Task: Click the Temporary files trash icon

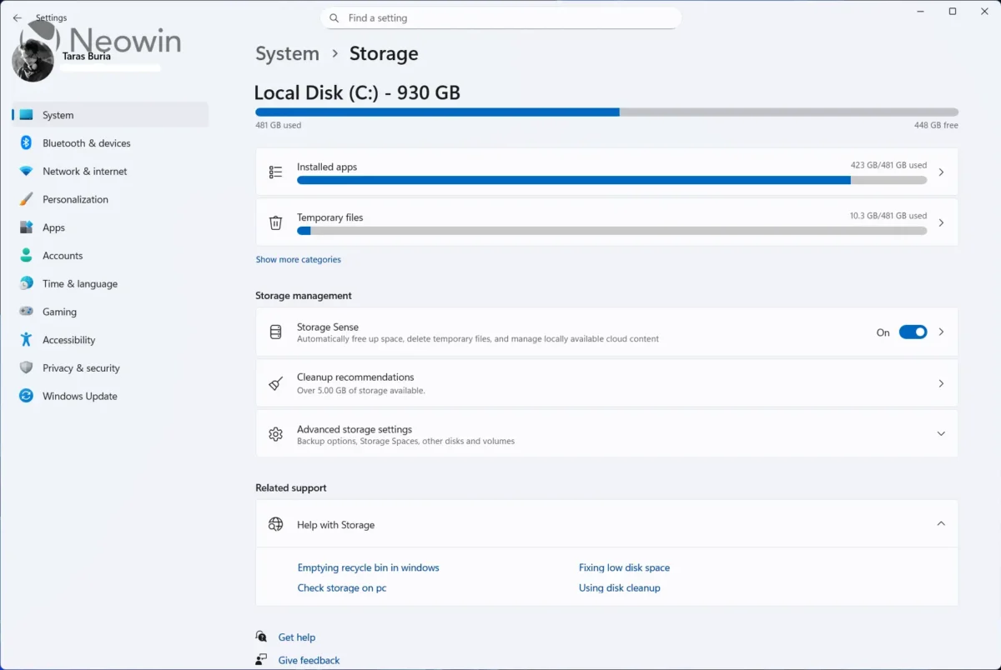Action: point(275,222)
